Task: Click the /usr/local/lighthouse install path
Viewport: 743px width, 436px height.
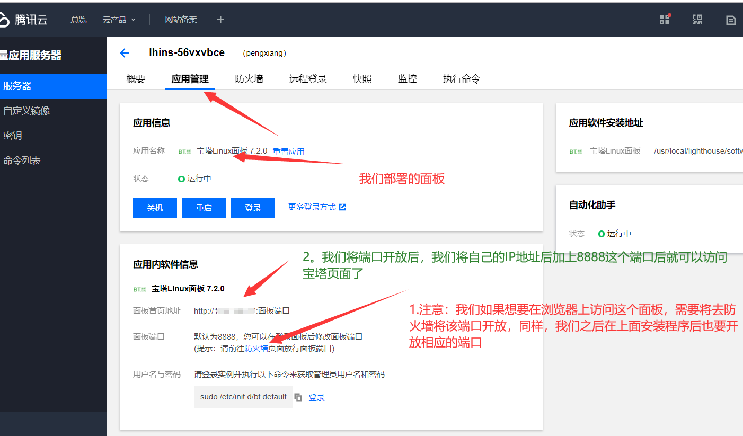Action: coord(698,151)
